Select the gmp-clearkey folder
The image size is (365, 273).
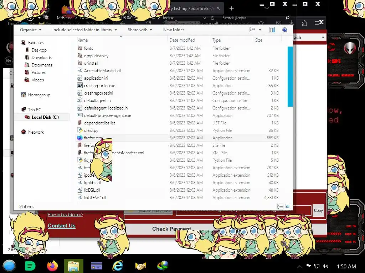coord(96,56)
